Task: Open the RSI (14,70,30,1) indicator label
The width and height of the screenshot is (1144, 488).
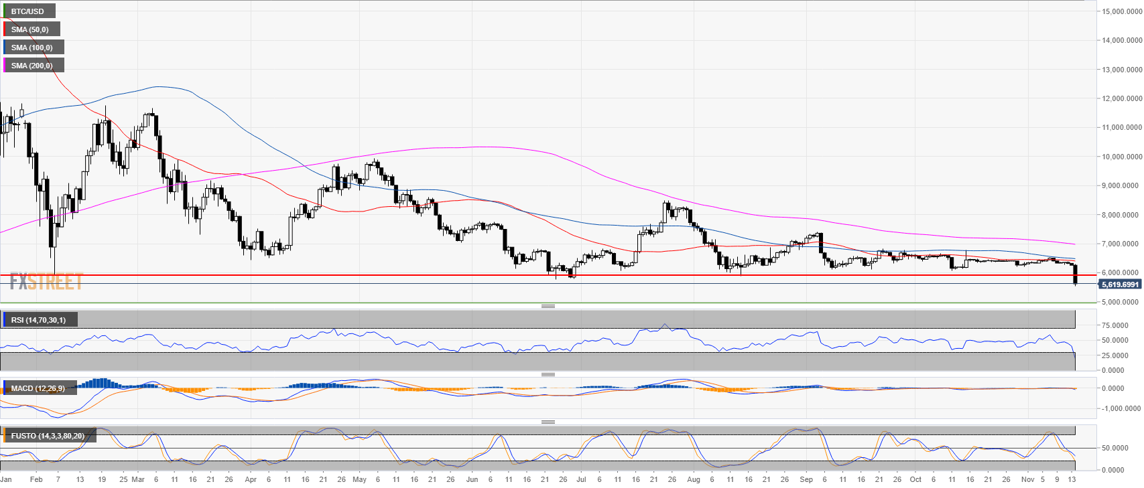Action: tap(38, 320)
